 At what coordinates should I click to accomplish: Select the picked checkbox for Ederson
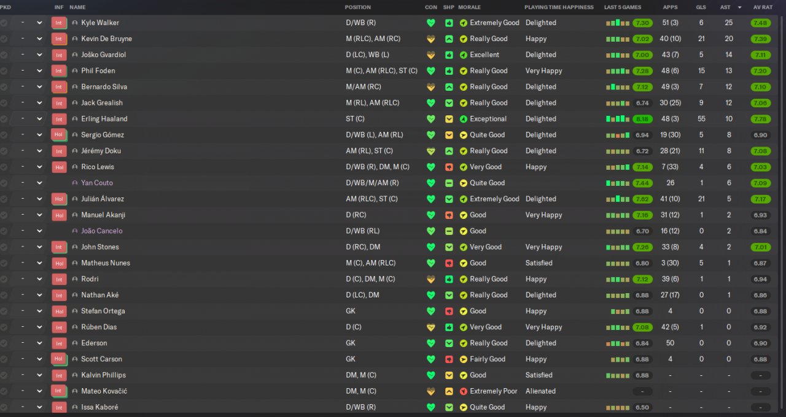[x=4, y=343]
